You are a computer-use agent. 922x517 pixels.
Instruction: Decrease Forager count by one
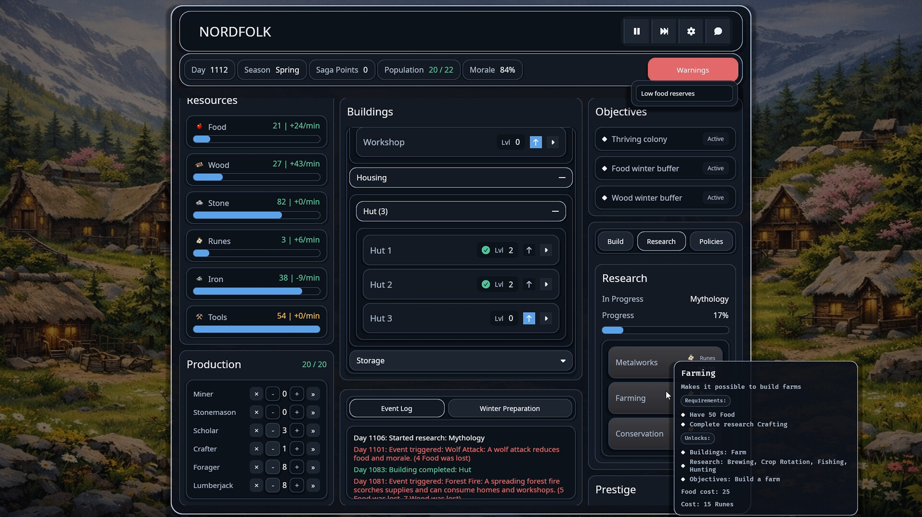pyautogui.click(x=273, y=467)
